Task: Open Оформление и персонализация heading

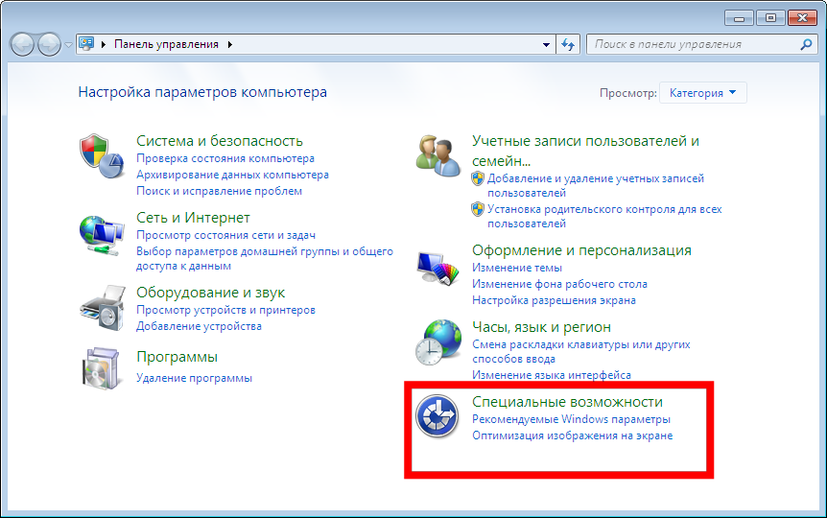Action: (x=581, y=250)
